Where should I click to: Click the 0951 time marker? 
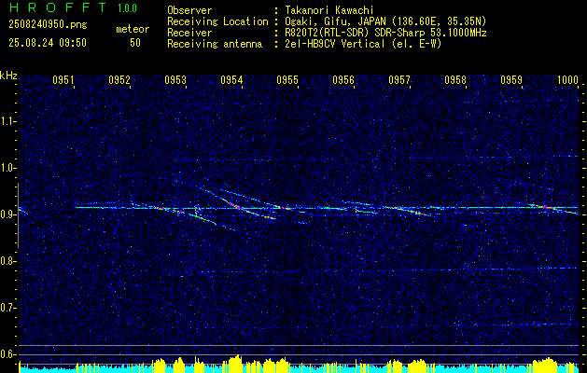pyautogui.click(x=63, y=79)
